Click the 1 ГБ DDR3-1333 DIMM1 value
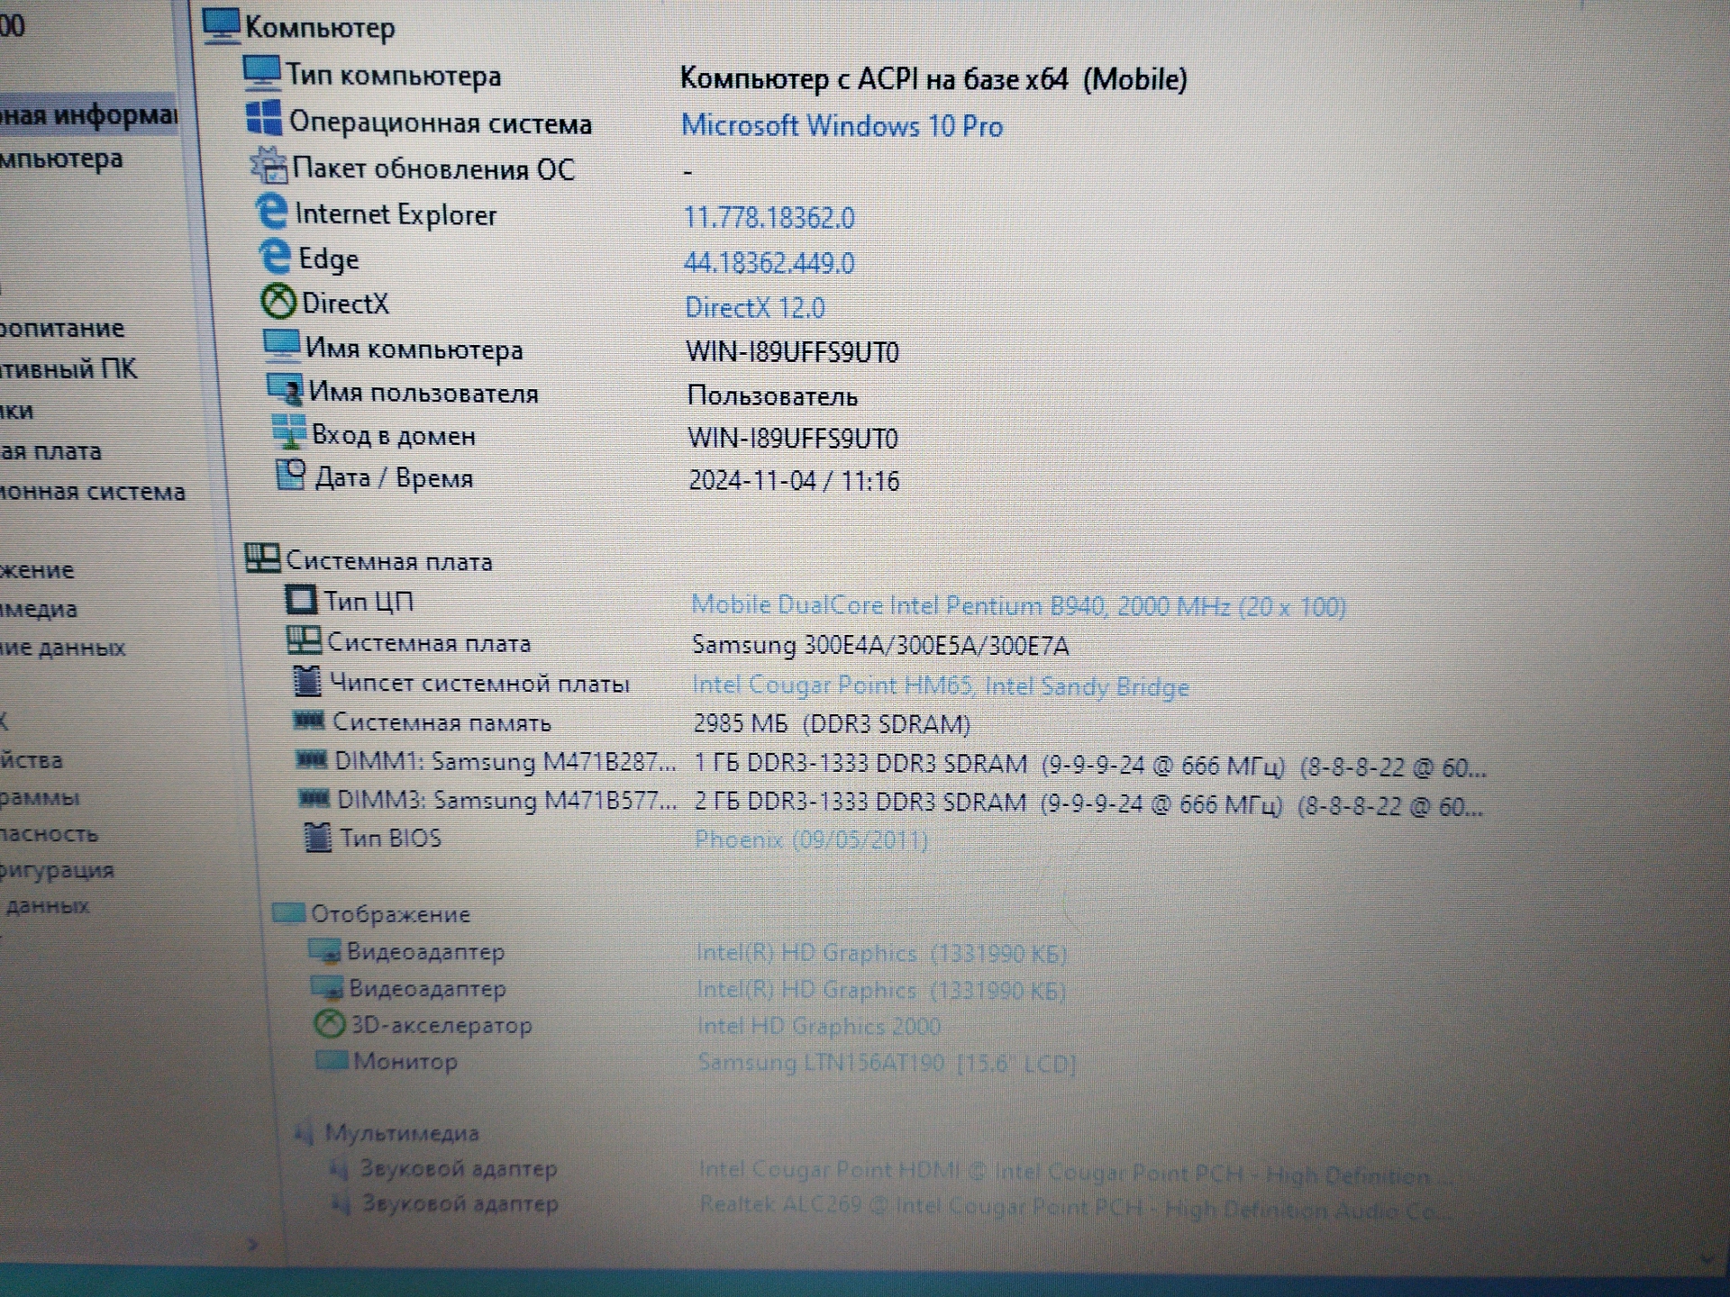Screen dimensions: 1730x1297 click(1090, 766)
